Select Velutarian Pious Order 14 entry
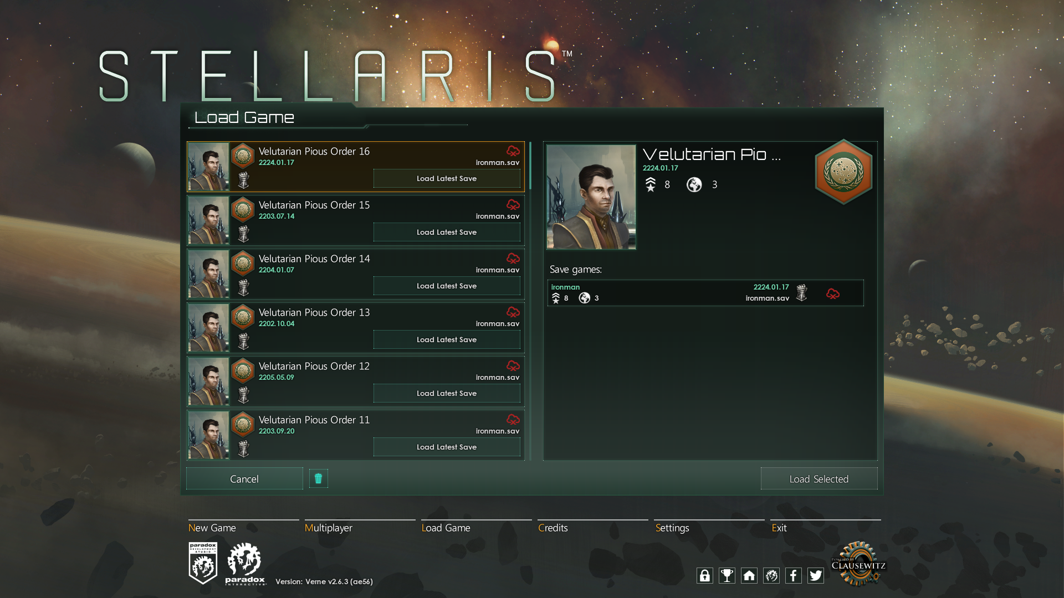 click(356, 274)
